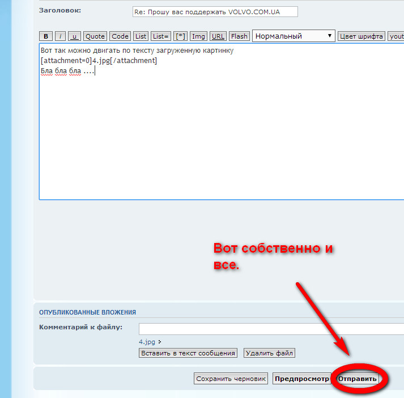
Task: Insert a Quote BBCode tag
Action: pos(95,36)
